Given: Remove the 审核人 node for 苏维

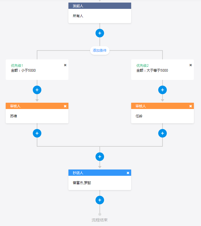Looking at the screenshot, I should (x=65, y=106).
